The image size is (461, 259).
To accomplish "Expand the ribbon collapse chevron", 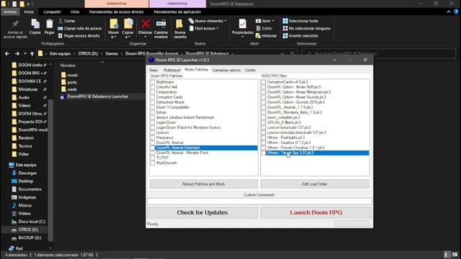I will pos(448,12).
